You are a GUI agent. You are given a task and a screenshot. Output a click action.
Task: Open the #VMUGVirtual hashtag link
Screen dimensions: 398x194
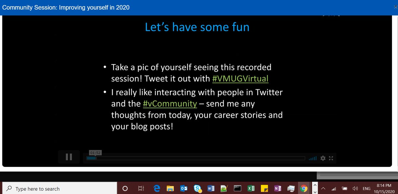pos(240,79)
